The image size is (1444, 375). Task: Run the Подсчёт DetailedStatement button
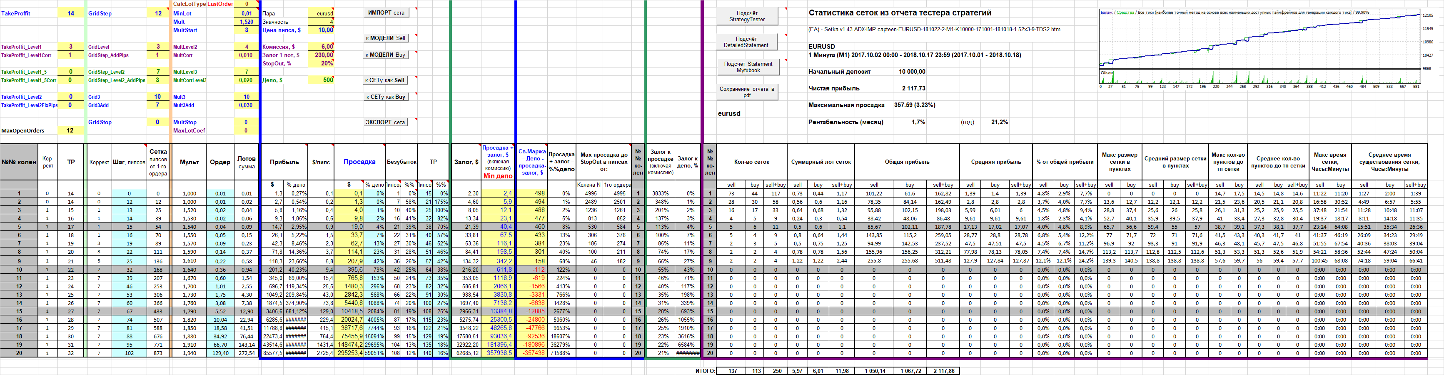tap(747, 42)
